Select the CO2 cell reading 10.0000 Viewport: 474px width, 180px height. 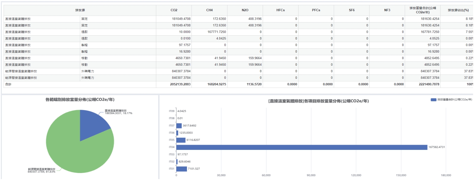174,32
